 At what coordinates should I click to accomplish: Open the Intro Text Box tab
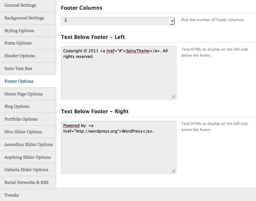(18, 69)
